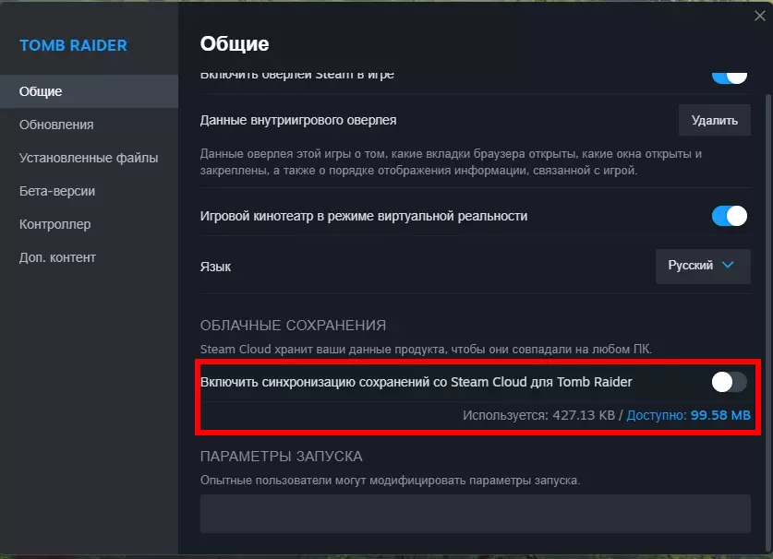Select the Общие sidebar tab
Viewport: 773px width, 559px height.
pyautogui.click(x=41, y=91)
